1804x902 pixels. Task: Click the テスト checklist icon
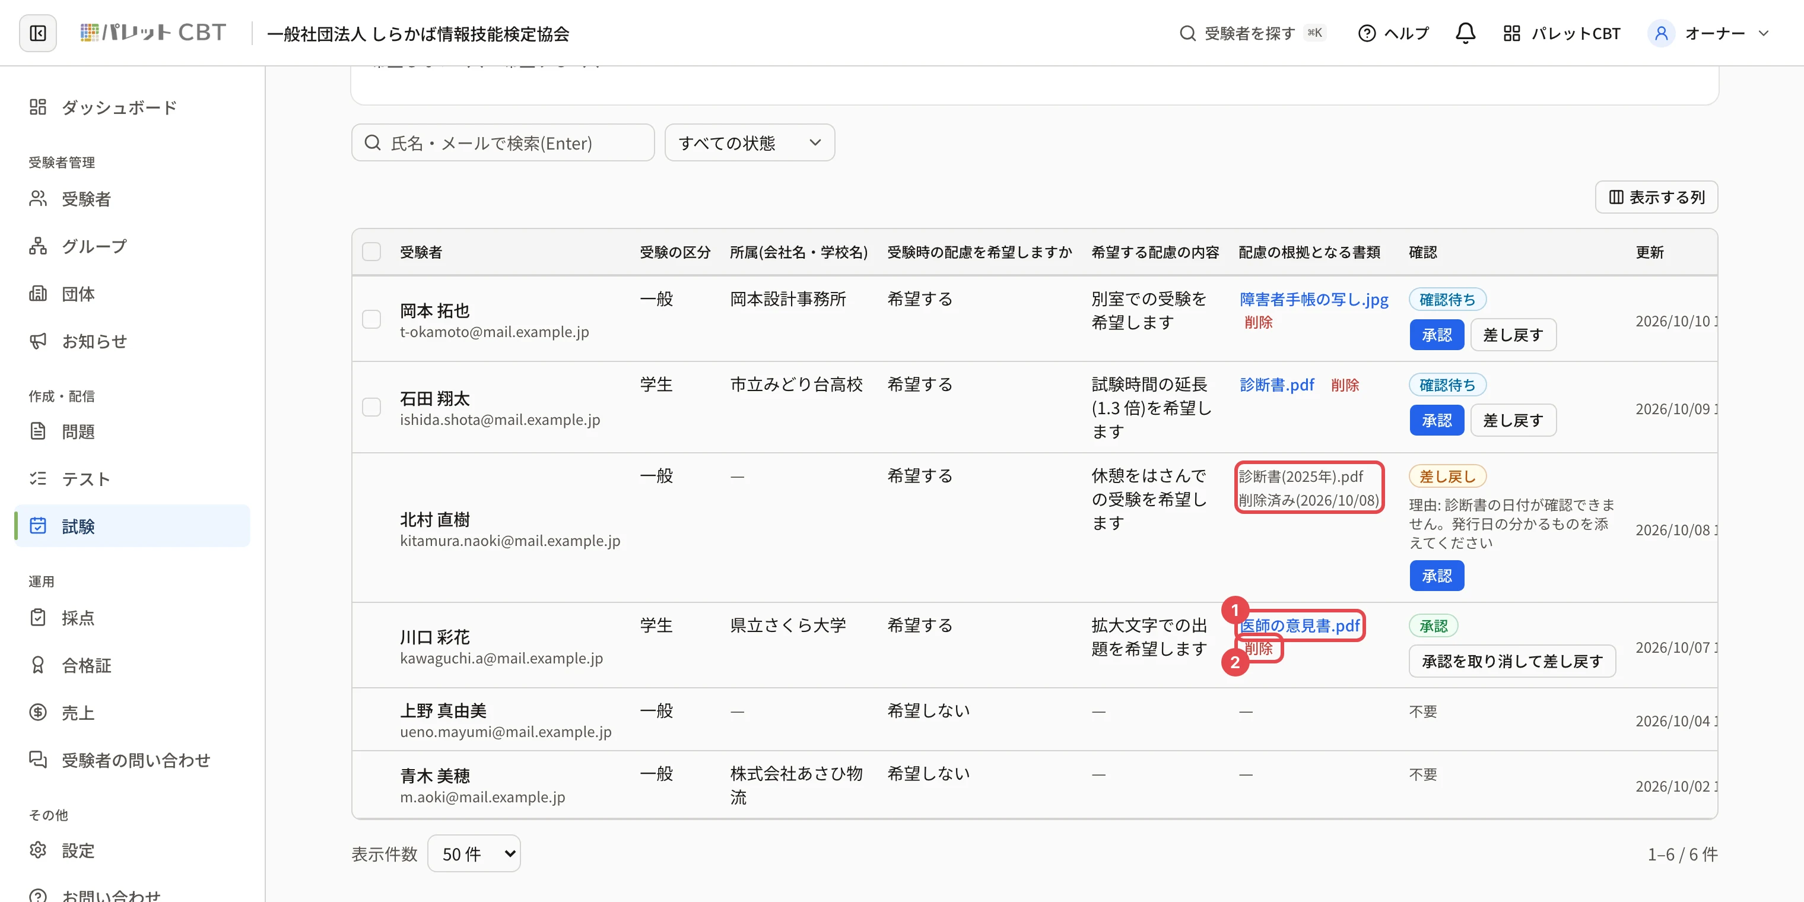tap(38, 479)
